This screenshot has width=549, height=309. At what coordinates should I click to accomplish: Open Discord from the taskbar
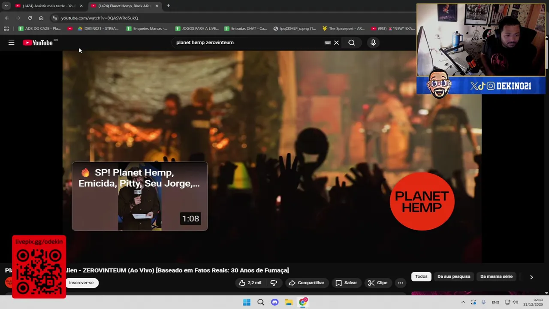(x=275, y=302)
